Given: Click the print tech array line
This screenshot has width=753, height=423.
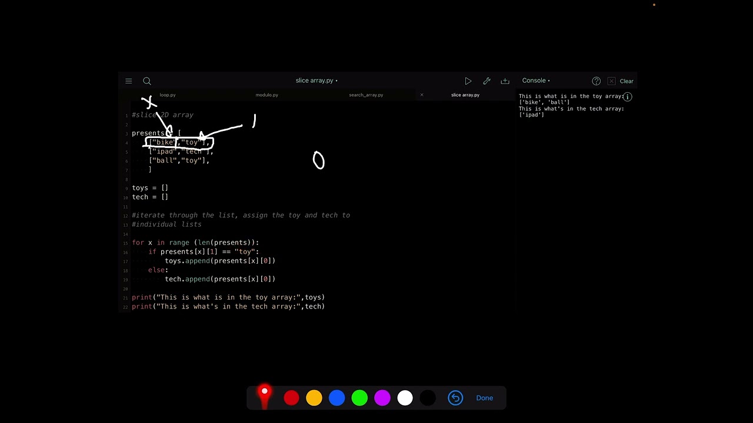Looking at the screenshot, I should (228, 307).
